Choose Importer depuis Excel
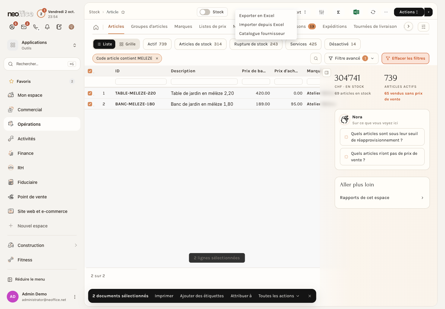Image resolution: width=445 pixels, height=309 pixels. point(261,25)
